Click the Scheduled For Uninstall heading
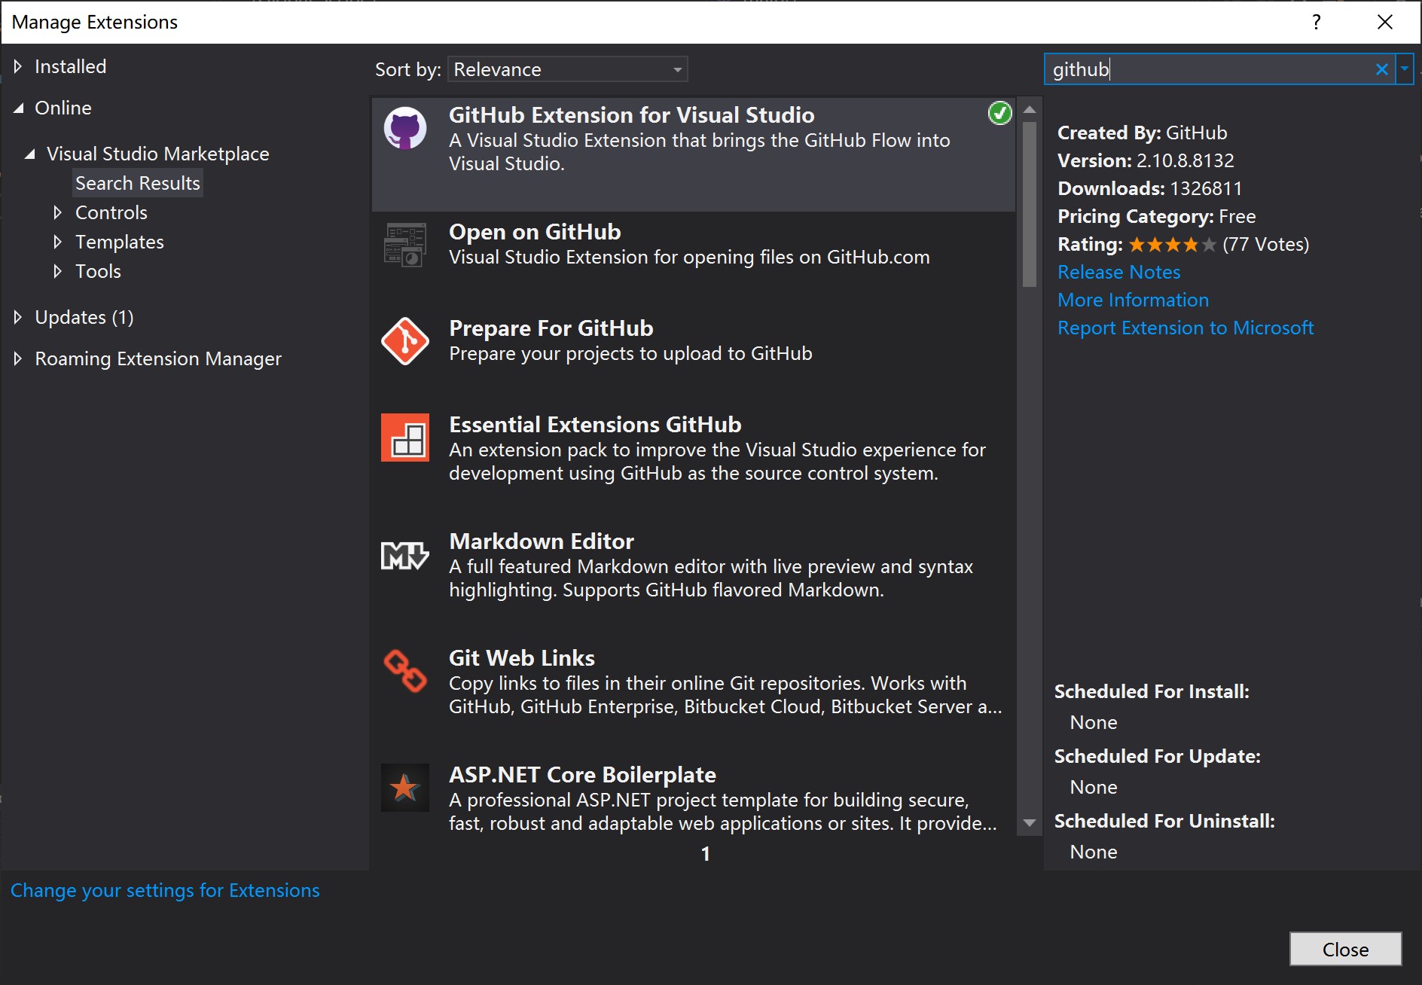The height and width of the screenshot is (985, 1422). pyautogui.click(x=1164, y=821)
